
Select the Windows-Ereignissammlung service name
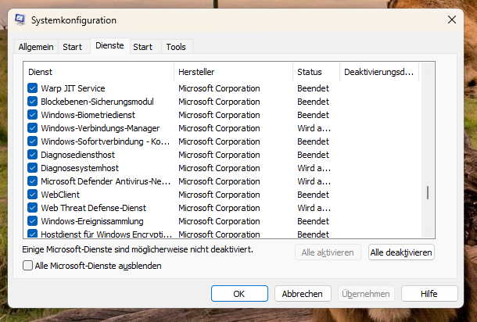coord(92,221)
